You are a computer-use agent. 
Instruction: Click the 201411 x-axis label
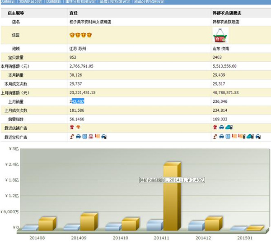point(161,238)
